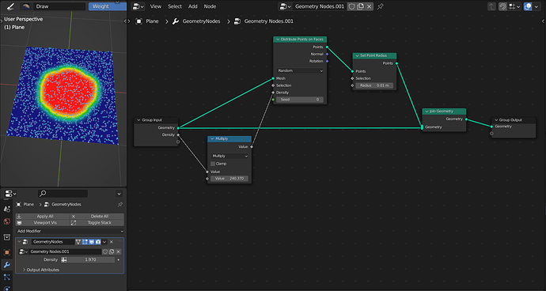The width and height of the screenshot is (546, 291).
Task: Open properties editor type dropdown
Action: [9, 194]
